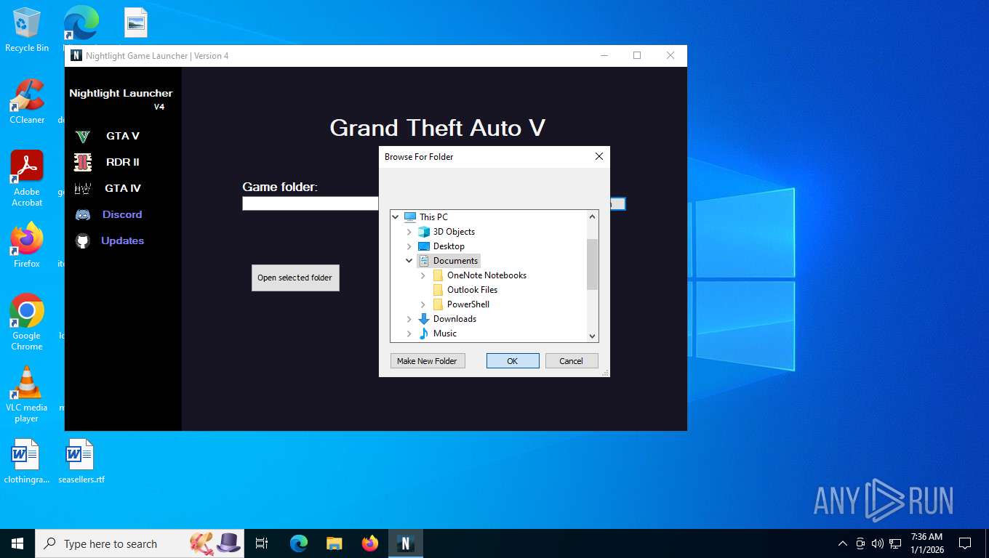Close the Browse For Folder dialog
The width and height of the screenshot is (989, 558).
(599, 157)
